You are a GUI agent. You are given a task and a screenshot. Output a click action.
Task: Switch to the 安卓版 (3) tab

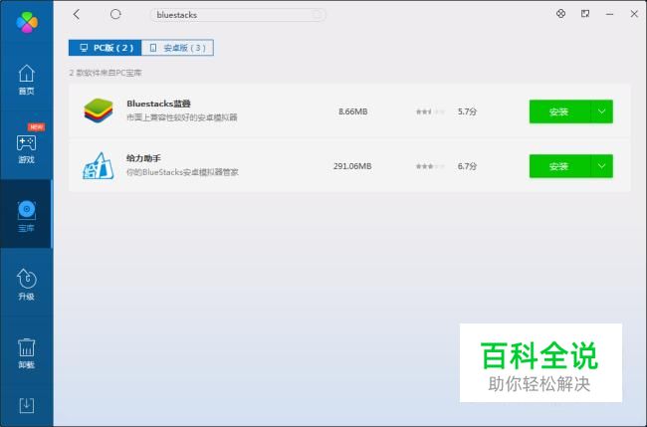coord(177,48)
